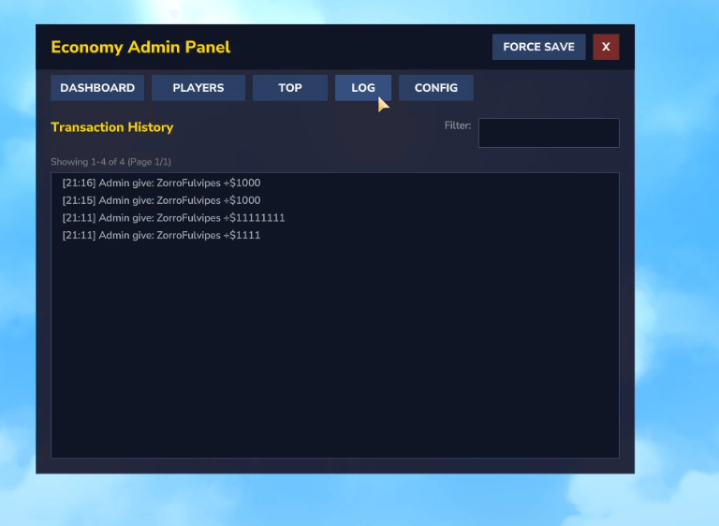
Task: Click the Economy Admin Panel title
Action: [140, 47]
